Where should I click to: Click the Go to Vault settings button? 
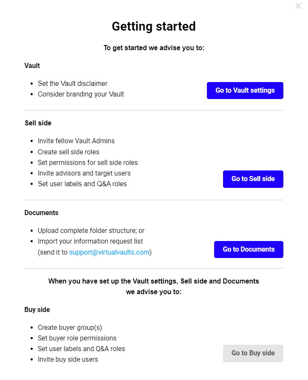click(245, 91)
